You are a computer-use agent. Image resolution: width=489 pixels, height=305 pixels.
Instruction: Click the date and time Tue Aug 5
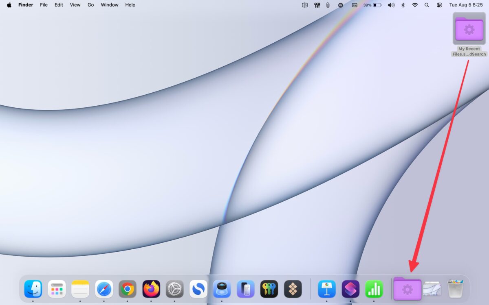466,5
